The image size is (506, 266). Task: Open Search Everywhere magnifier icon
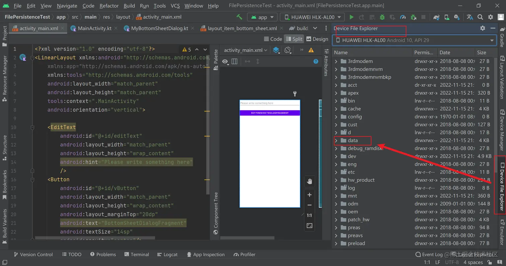(480, 17)
